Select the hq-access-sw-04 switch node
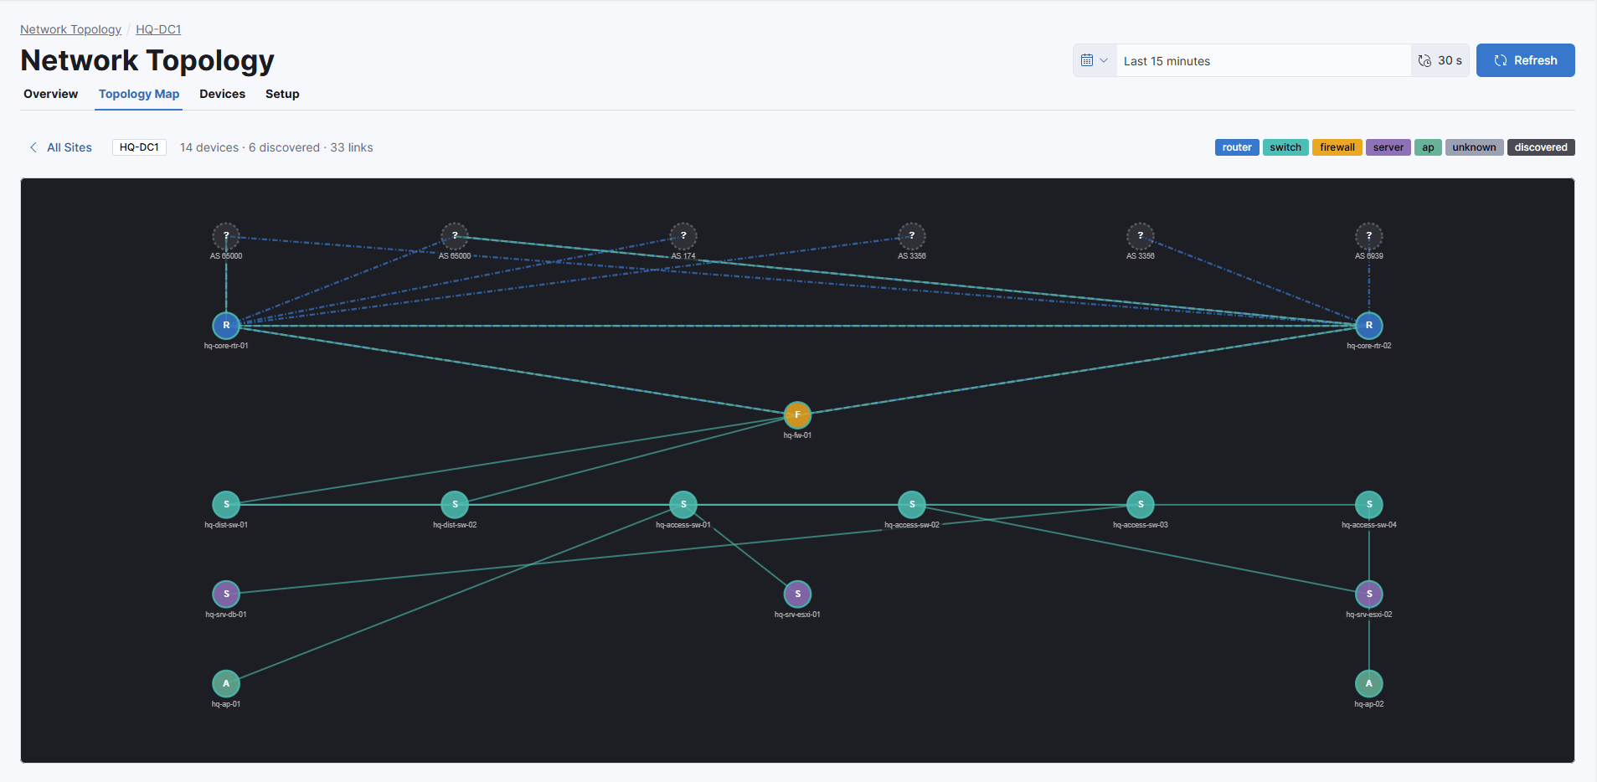Screen dimensions: 1597x782 coord(1369,505)
